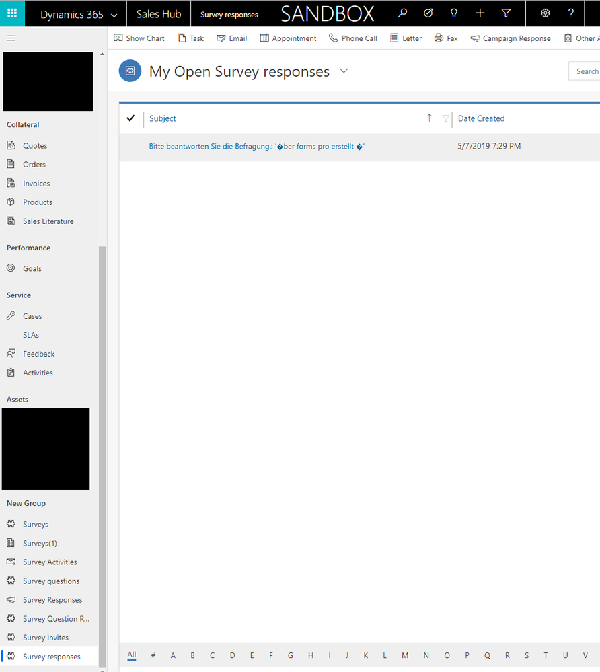Click the Sales Hub app name
The height and width of the screenshot is (672, 600).
point(159,14)
